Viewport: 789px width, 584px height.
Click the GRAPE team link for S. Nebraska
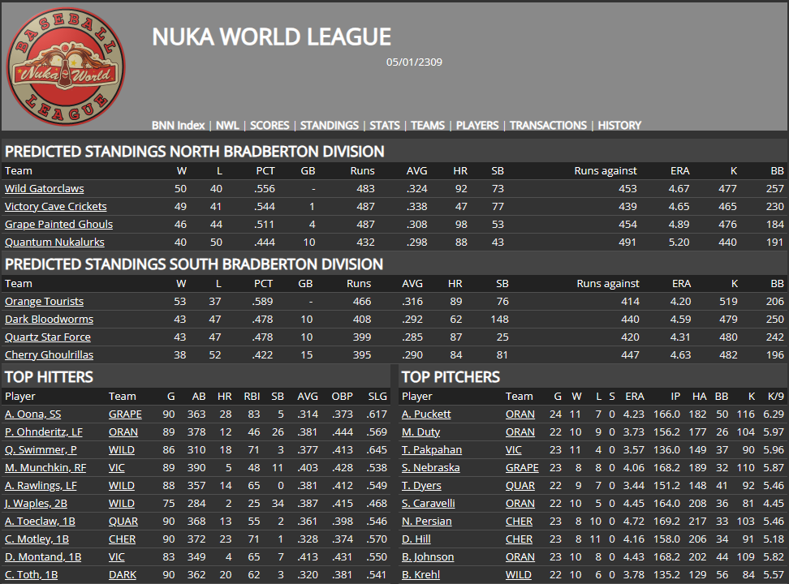[x=522, y=468]
